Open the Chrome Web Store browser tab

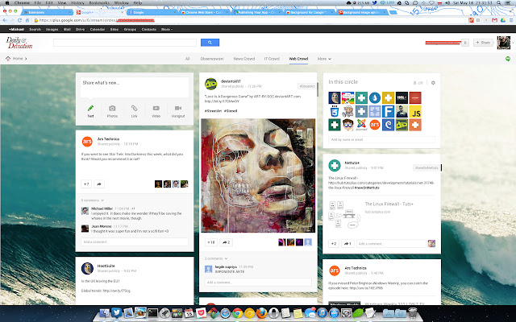coord(205,13)
